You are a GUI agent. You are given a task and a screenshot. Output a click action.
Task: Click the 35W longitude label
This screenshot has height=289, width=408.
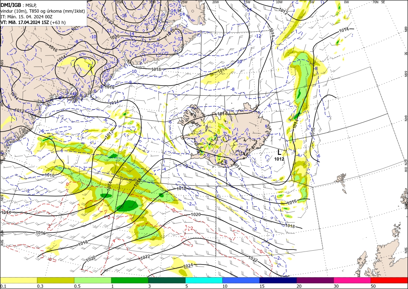point(120,2)
